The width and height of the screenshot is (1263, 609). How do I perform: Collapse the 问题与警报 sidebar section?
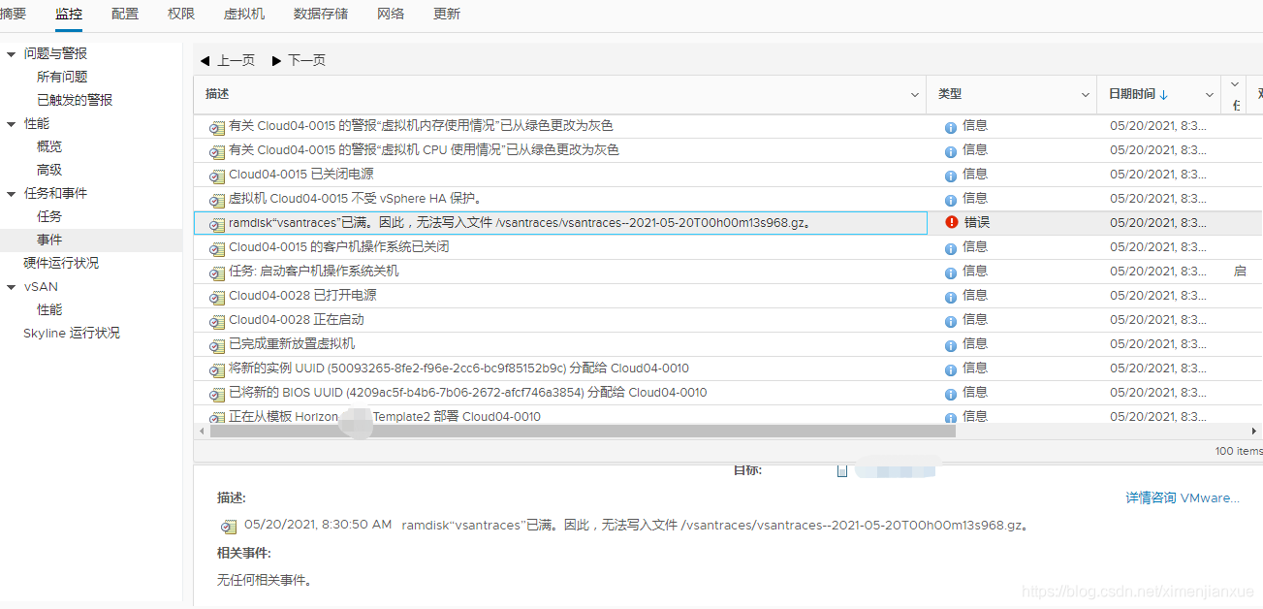[9, 53]
